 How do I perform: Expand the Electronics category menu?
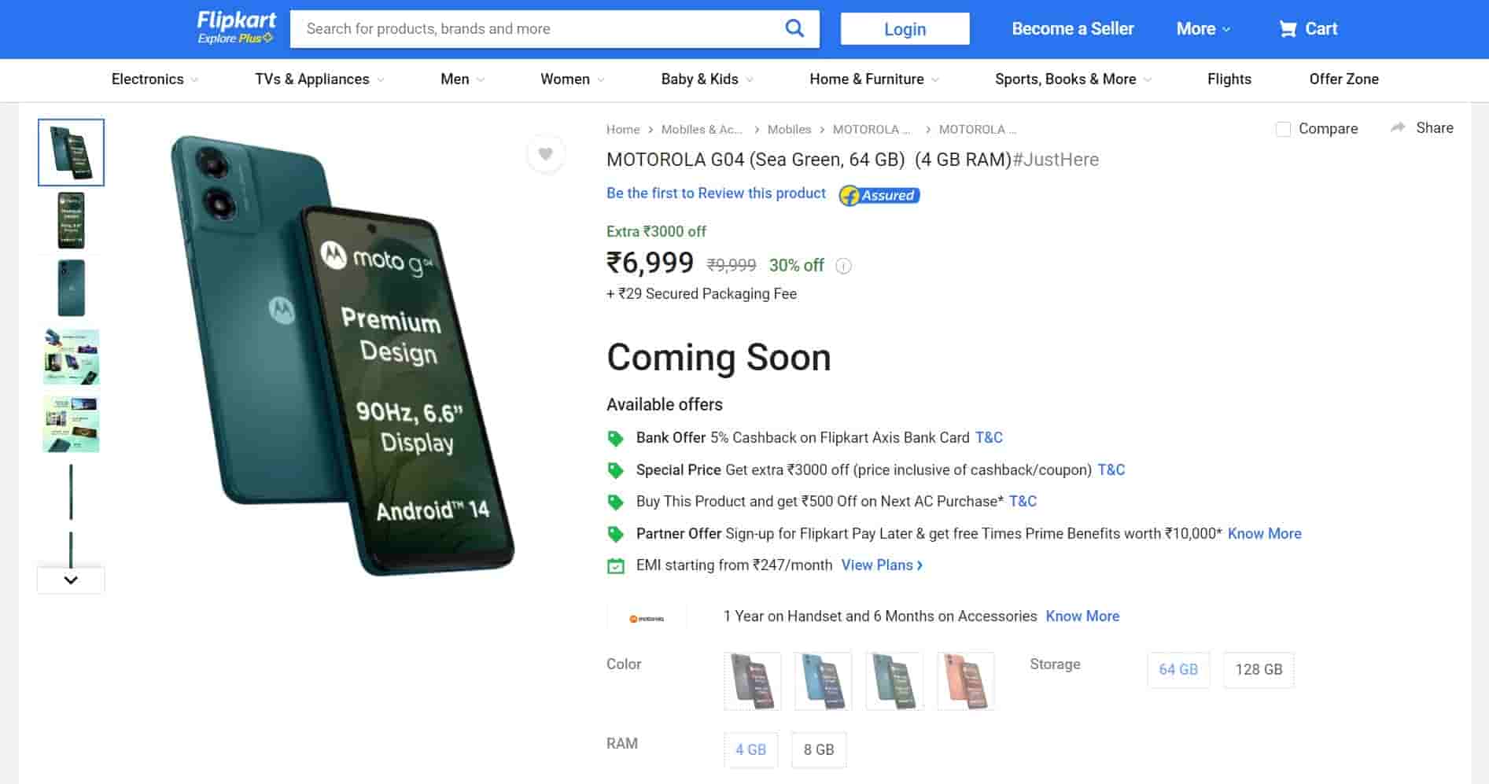tap(154, 79)
